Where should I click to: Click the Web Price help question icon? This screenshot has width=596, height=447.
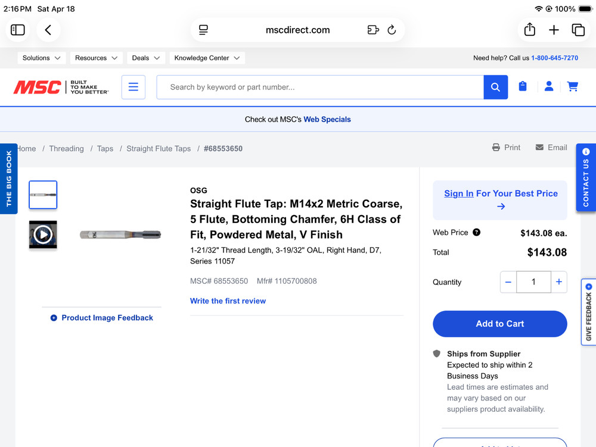pyautogui.click(x=476, y=232)
